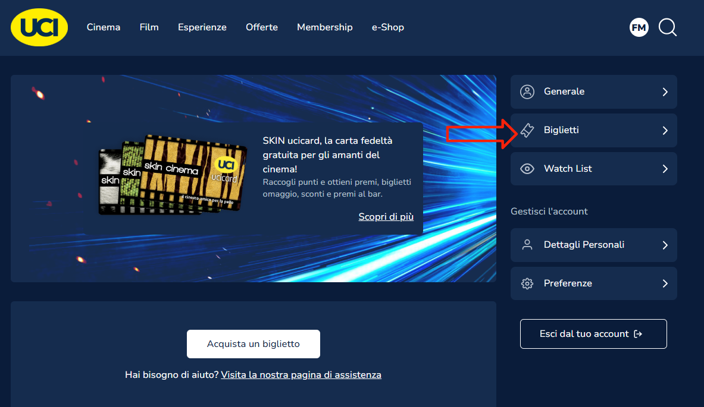The width and height of the screenshot is (704, 407).
Task: Open the Cinema menu
Action: point(104,27)
